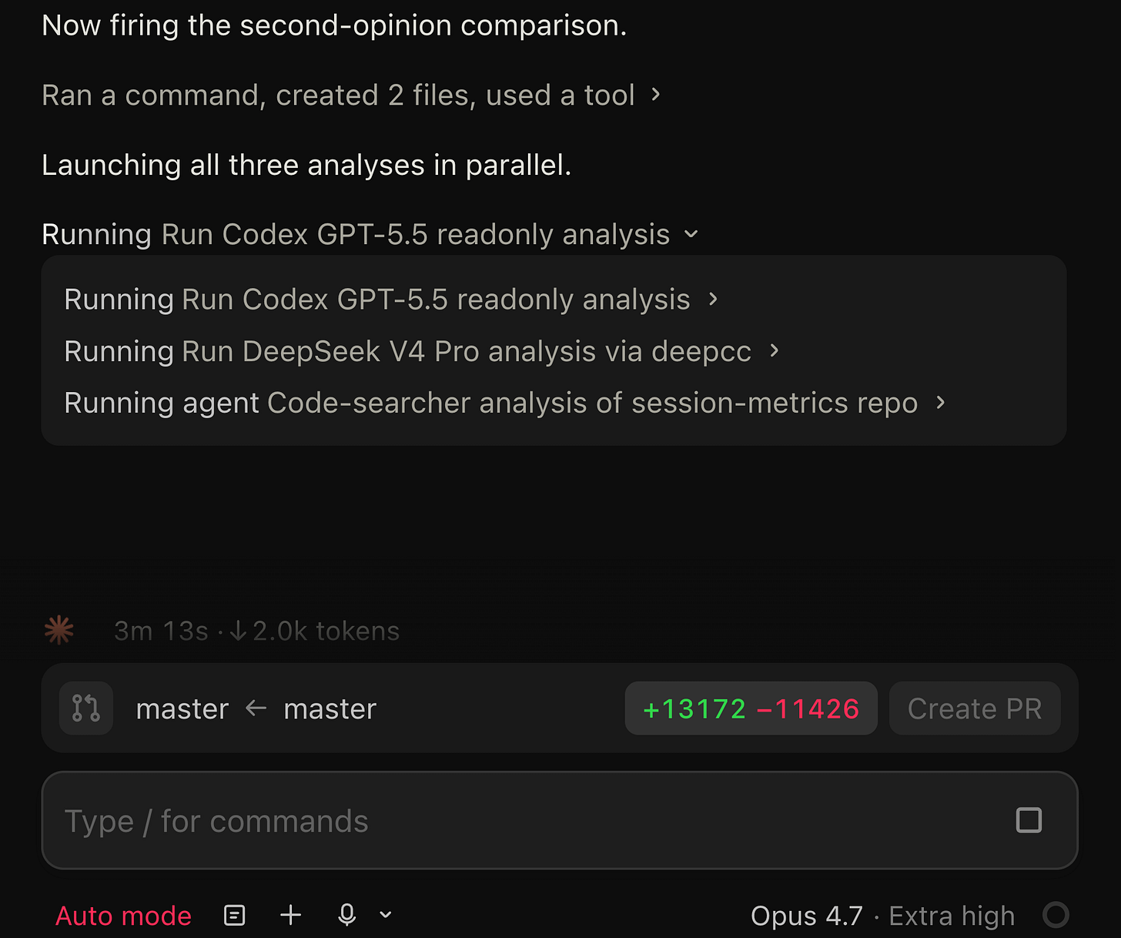Open the microphone options dropdown chevron

(x=386, y=915)
